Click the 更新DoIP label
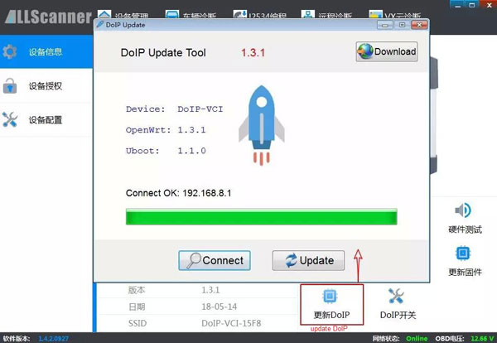The image size is (497, 343). [x=332, y=315]
